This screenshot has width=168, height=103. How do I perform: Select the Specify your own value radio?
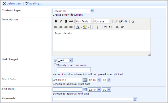tap(55, 65)
